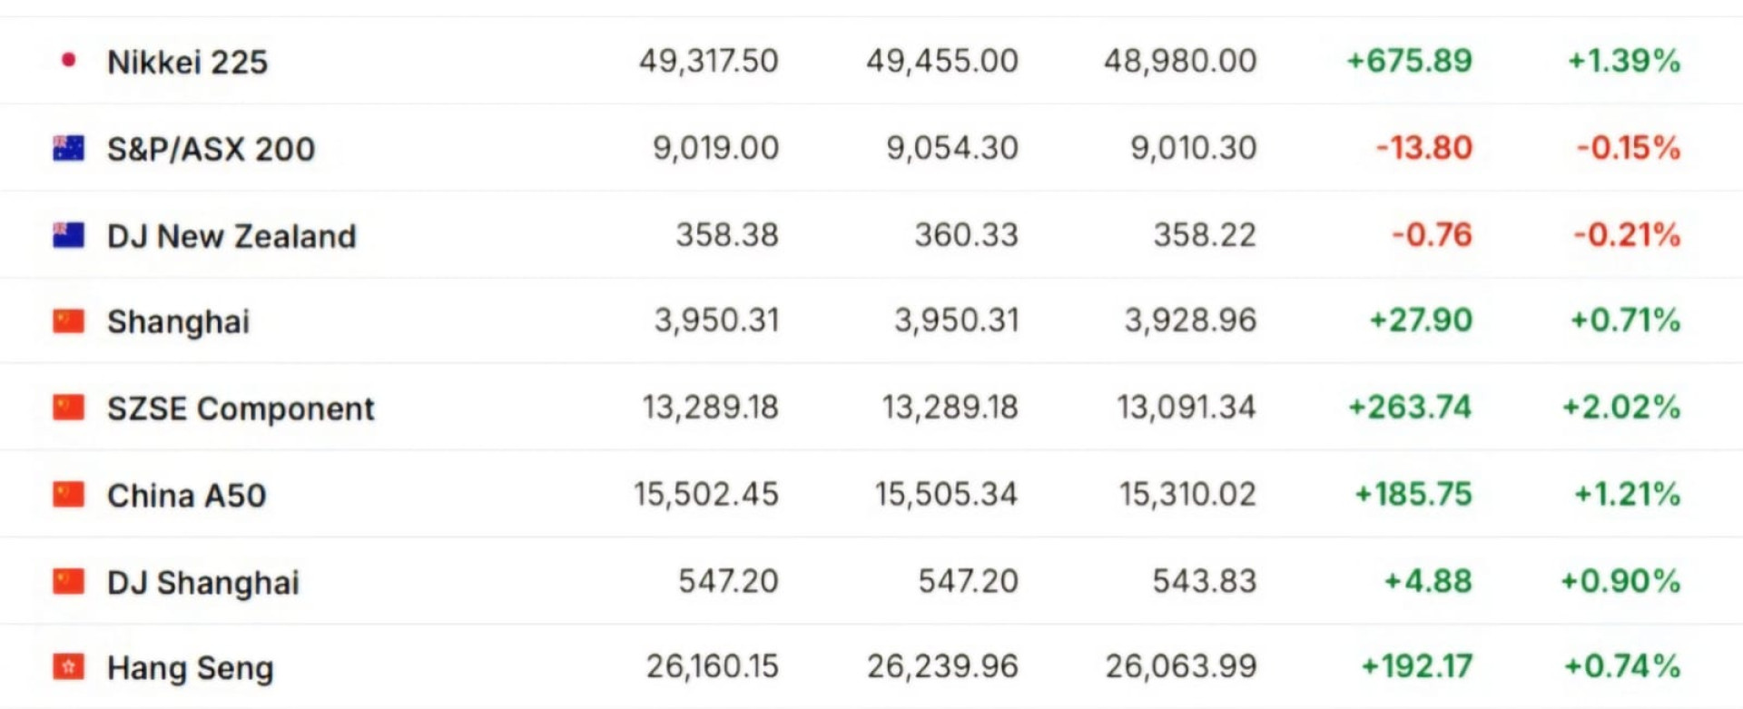Open the Shanghai index link
The image size is (1743, 709).
click(x=178, y=322)
